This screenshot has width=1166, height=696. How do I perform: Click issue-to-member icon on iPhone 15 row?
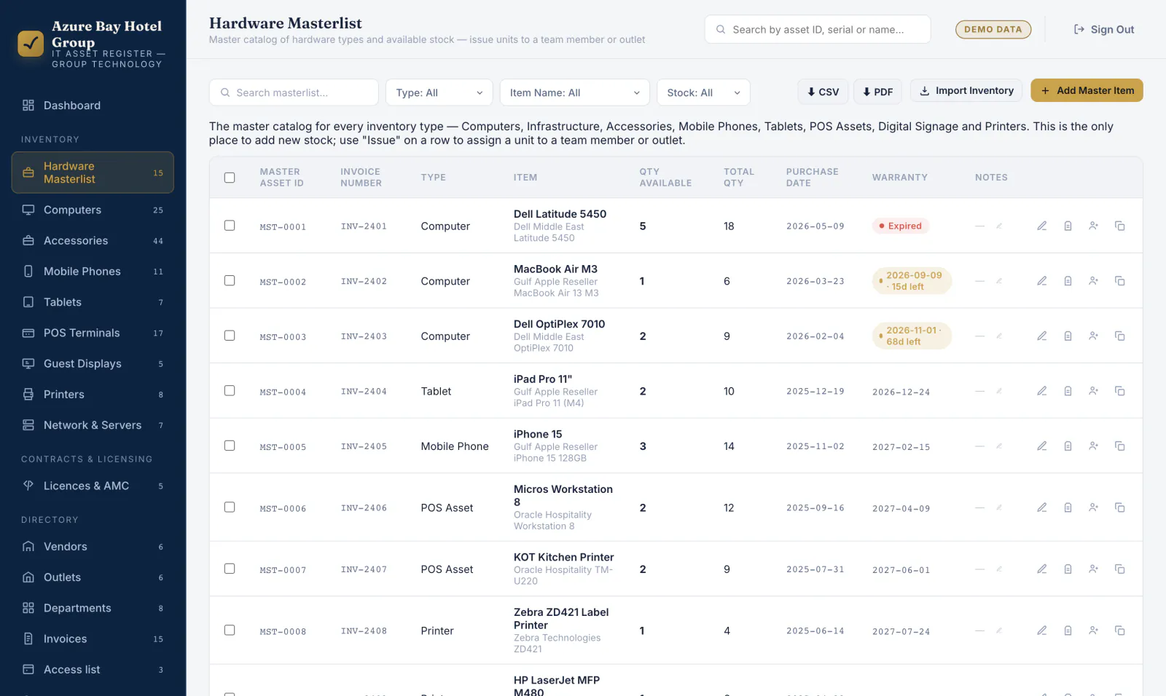pos(1094,446)
